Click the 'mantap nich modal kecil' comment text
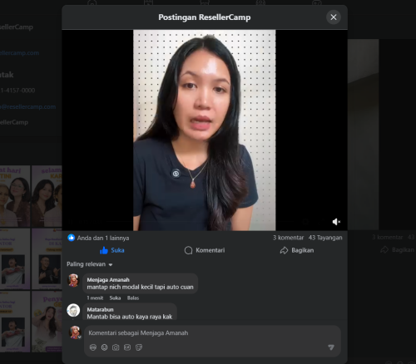 click(140, 287)
